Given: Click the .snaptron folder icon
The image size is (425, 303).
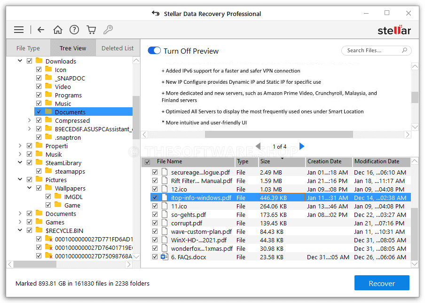Looking at the screenshot, I should 48,137.
